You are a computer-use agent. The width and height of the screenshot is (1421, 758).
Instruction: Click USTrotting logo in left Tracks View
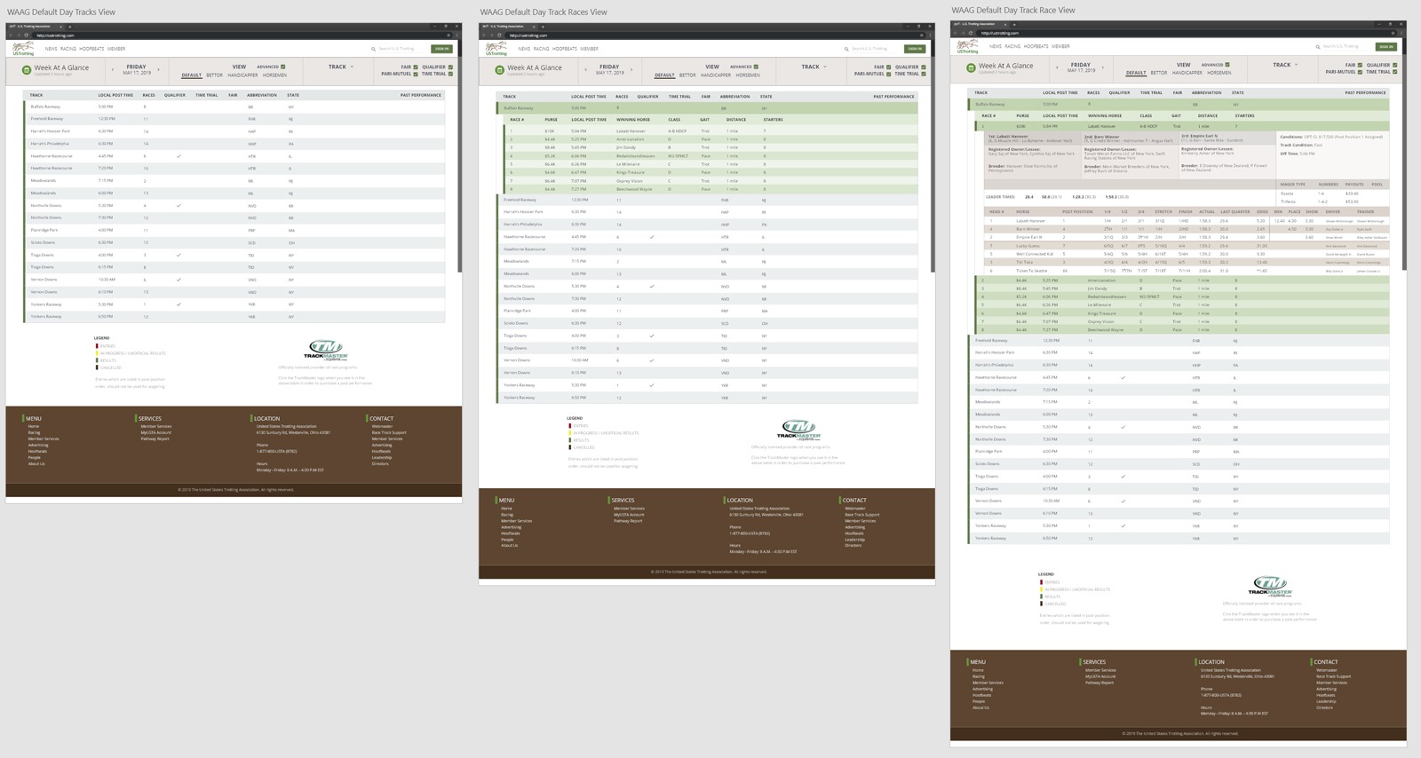point(22,49)
